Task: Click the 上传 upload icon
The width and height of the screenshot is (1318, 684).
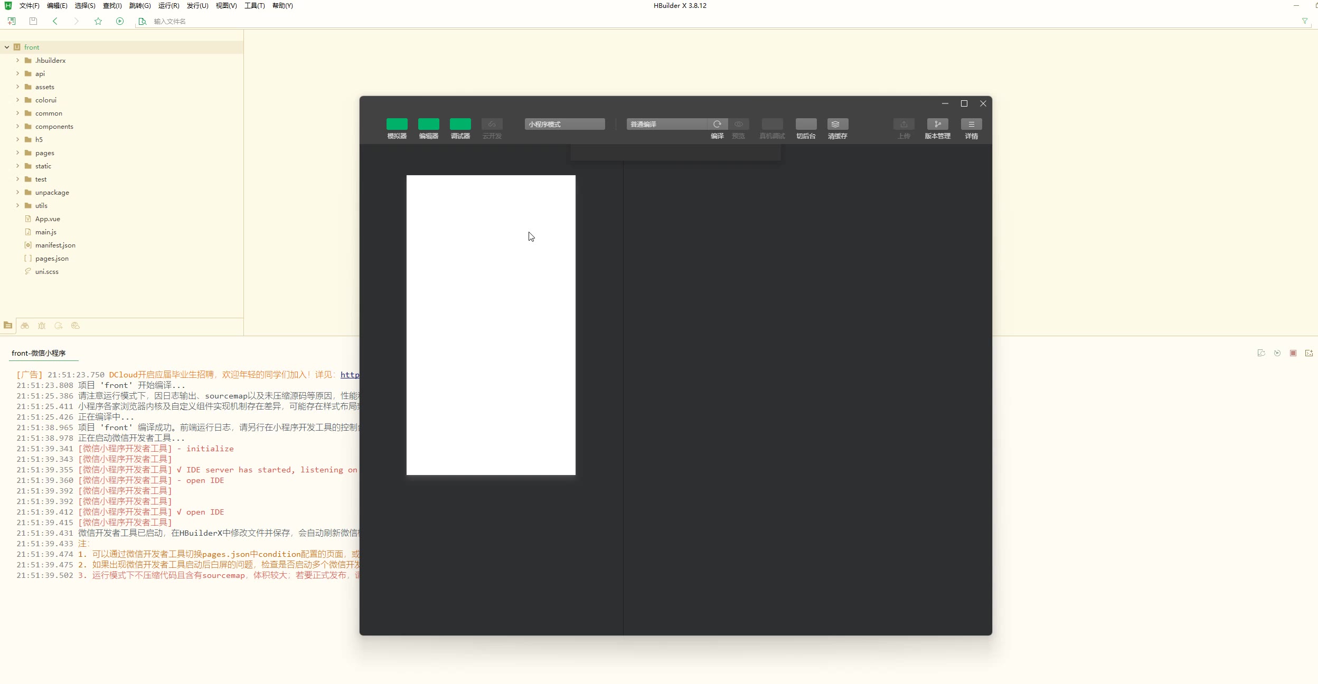Action: pos(904,124)
